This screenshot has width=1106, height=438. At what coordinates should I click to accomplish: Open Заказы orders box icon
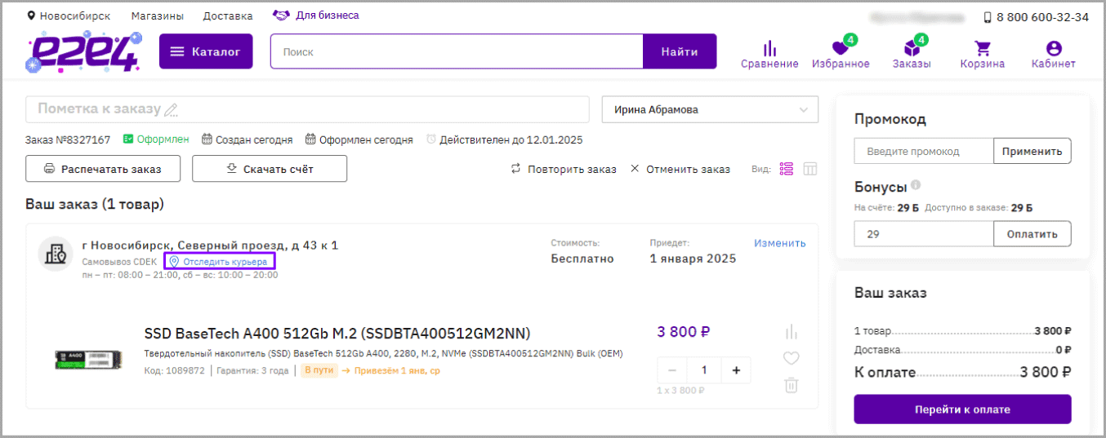click(913, 47)
